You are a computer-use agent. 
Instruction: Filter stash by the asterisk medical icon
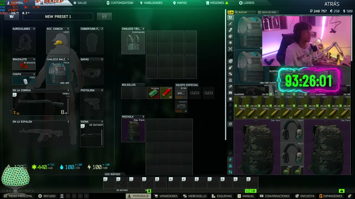(x=230, y=43)
